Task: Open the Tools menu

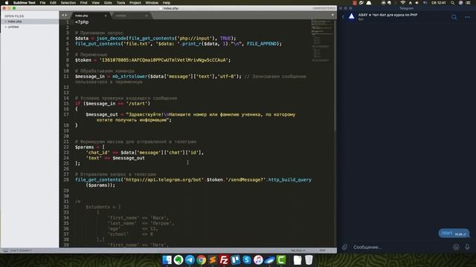Action: click(x=120, y=3)
